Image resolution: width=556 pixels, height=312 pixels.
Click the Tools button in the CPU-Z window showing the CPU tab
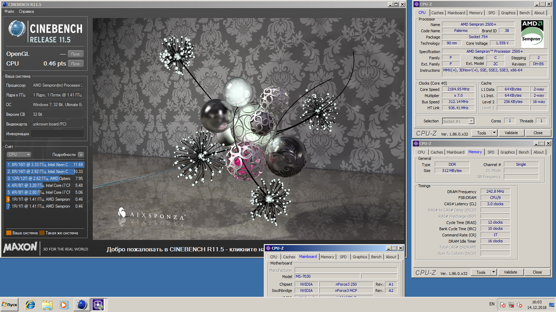[482, 133]
